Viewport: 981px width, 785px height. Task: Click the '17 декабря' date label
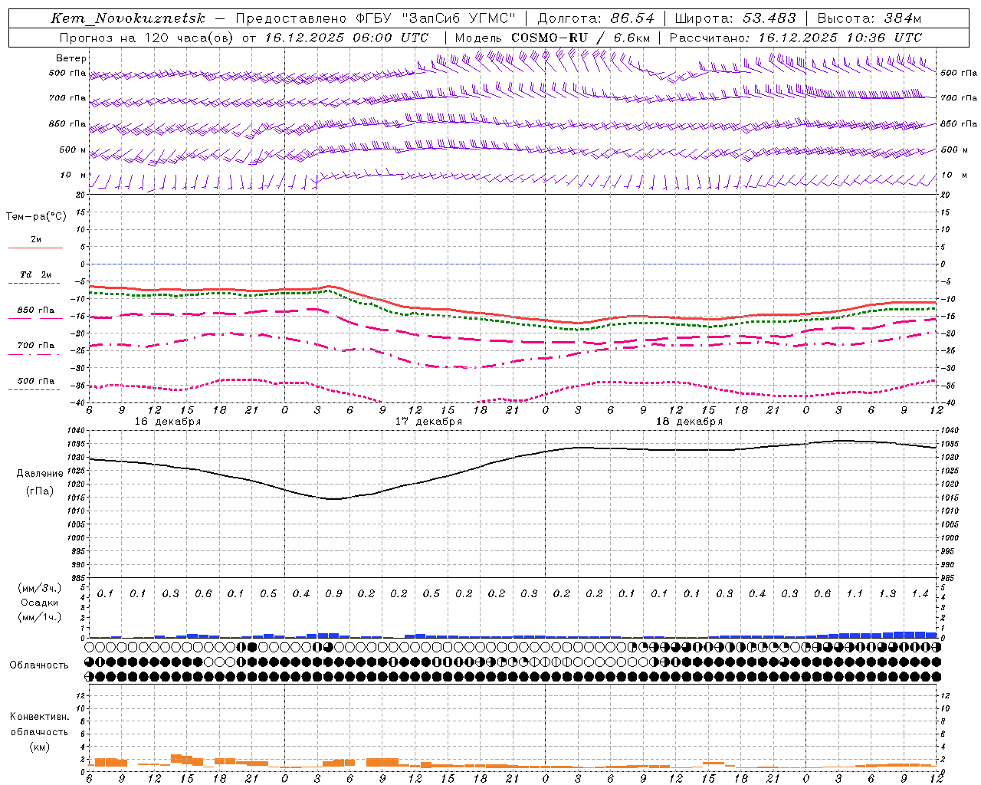pos(428,422)
